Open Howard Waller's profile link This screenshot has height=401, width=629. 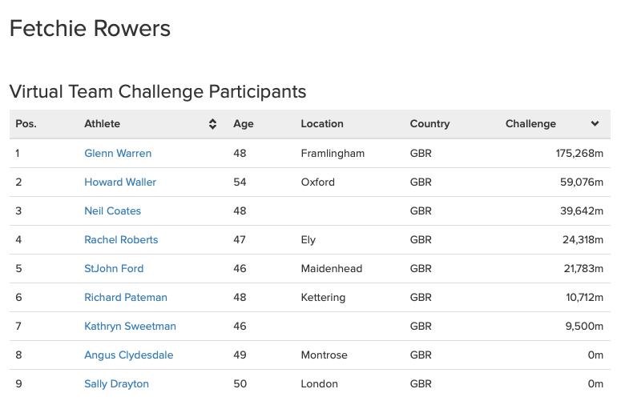(x=120, y=182)
